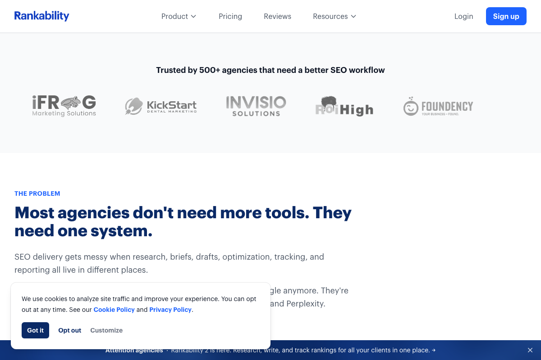This screenshot has width=541, height=360.
Task: Accept cookies with Got it button
Action: tap(35, 330)
